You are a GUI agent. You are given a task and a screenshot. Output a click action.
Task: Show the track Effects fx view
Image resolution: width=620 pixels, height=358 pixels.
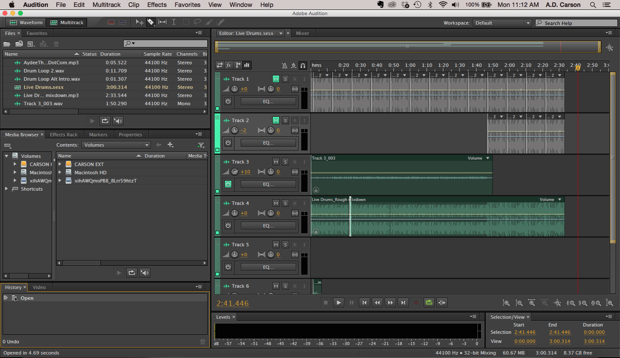pos(229,65)
